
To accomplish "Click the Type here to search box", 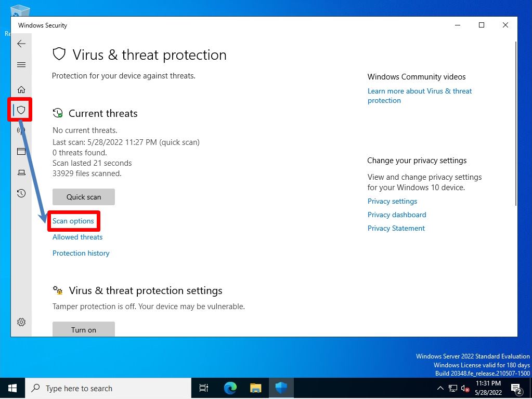I will [x=108, y=388].
